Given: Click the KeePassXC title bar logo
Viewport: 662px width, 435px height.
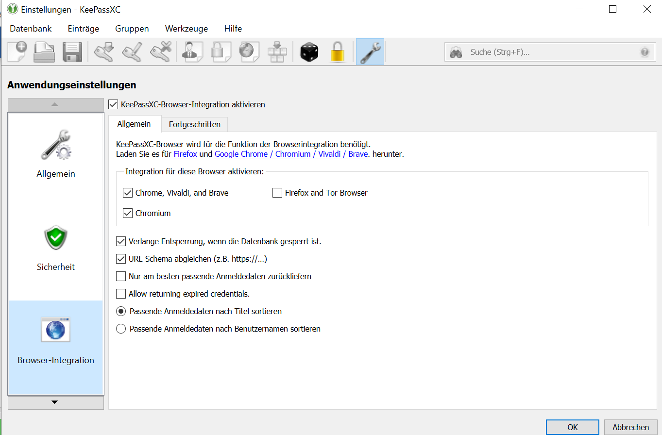Looking at the screenshot, I should [x=13, y=9].
